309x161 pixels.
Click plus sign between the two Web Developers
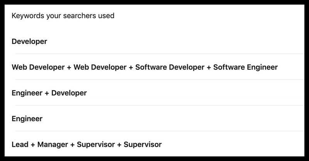click(69, 68)
